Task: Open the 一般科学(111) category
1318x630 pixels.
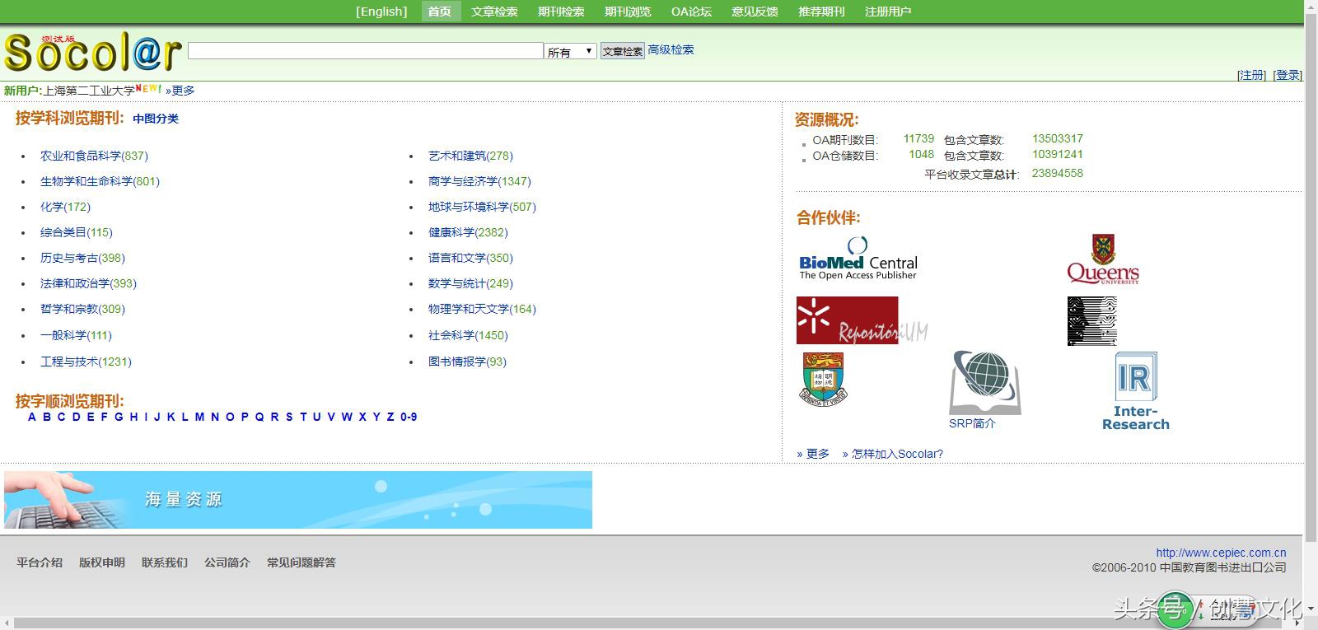Action: [76, 335]
